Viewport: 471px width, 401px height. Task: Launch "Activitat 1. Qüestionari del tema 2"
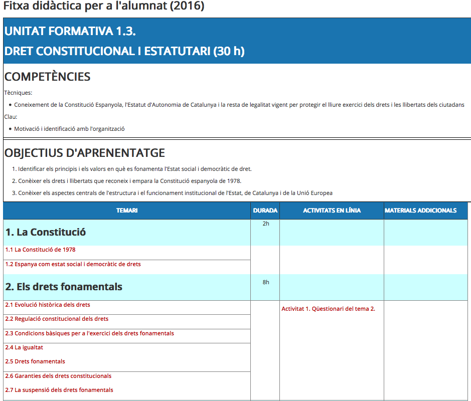(x=328, y=309)
